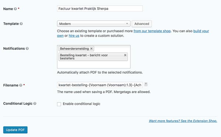Open Advanced template options
The image size is (221, 137).
pos(142,24)
